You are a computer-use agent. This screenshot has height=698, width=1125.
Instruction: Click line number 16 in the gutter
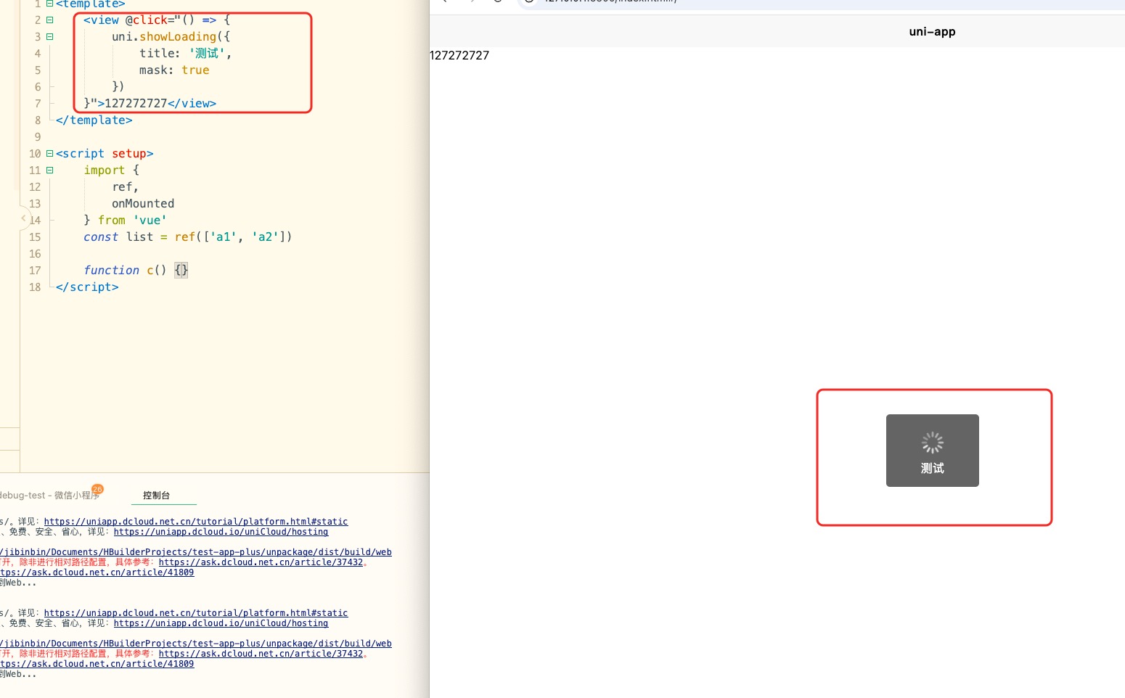35,254
